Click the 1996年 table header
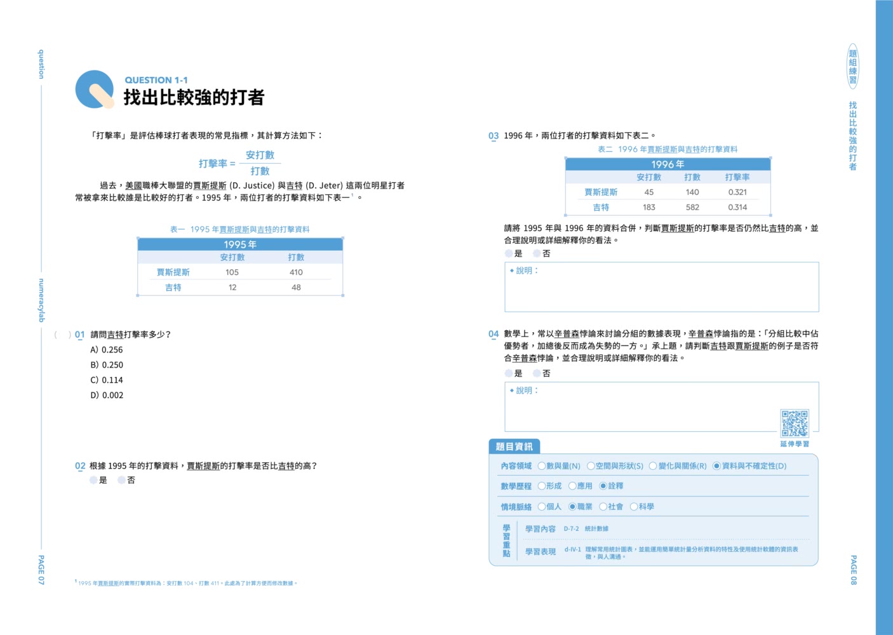 (x=668, y=164)
